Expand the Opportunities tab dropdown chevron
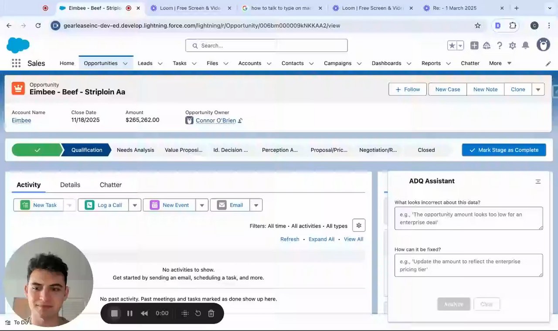Image resolution: width=558 pixels, height=331 pixels. [x=125, y=64]
